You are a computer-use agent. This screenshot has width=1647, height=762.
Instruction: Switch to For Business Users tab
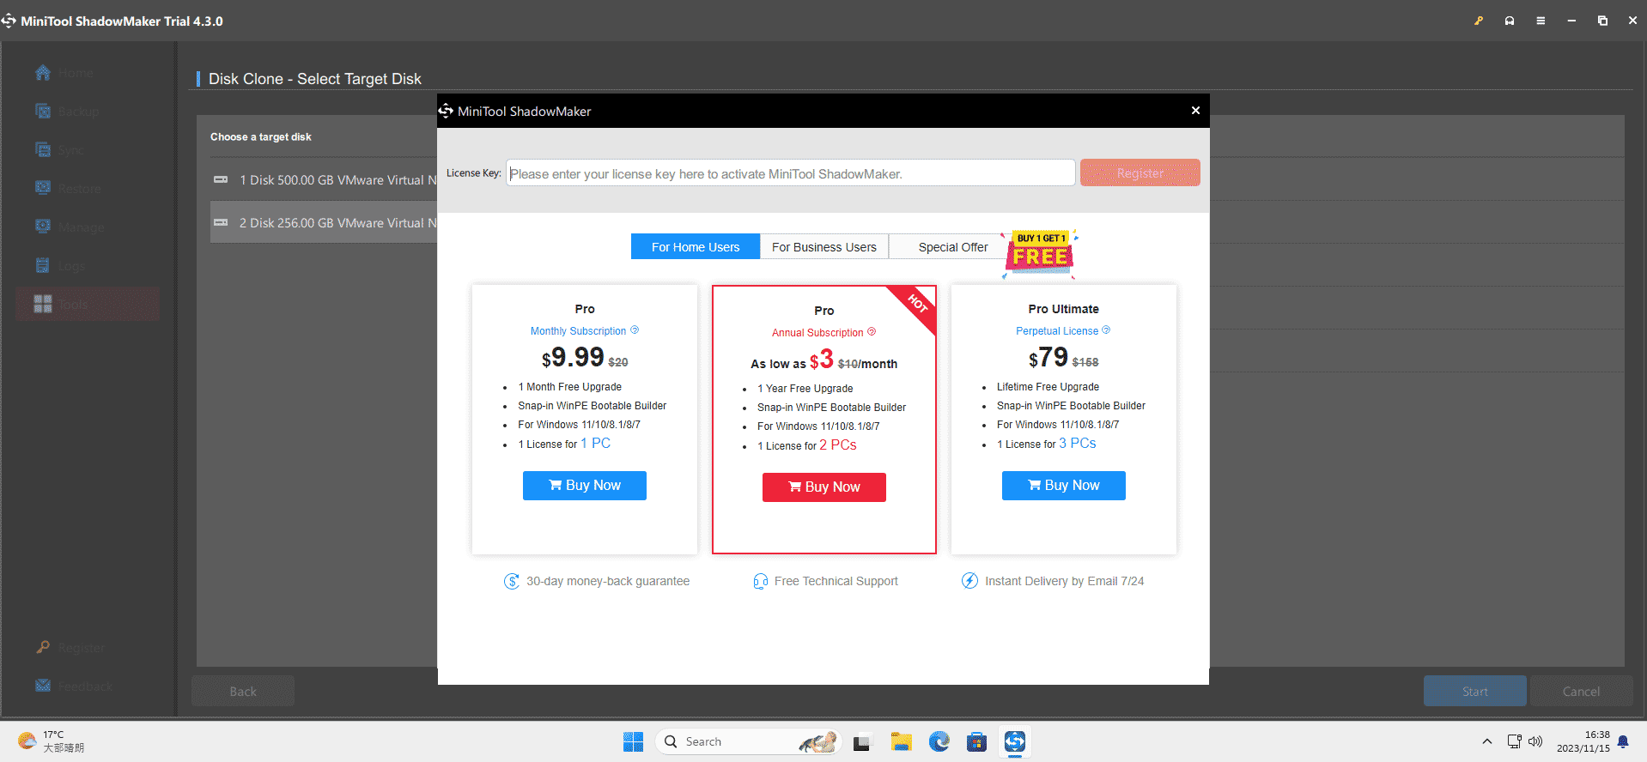[x=823, y=247]
